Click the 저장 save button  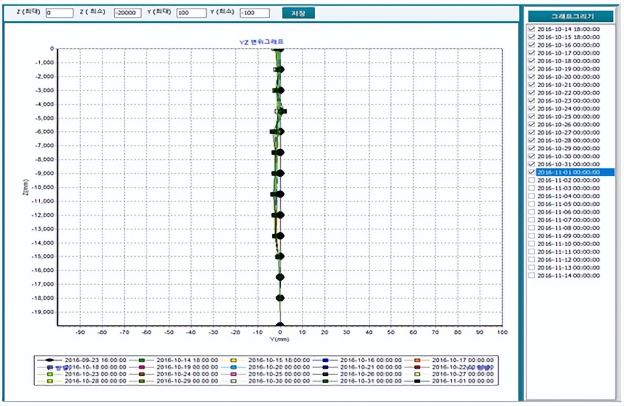point(298,13)
